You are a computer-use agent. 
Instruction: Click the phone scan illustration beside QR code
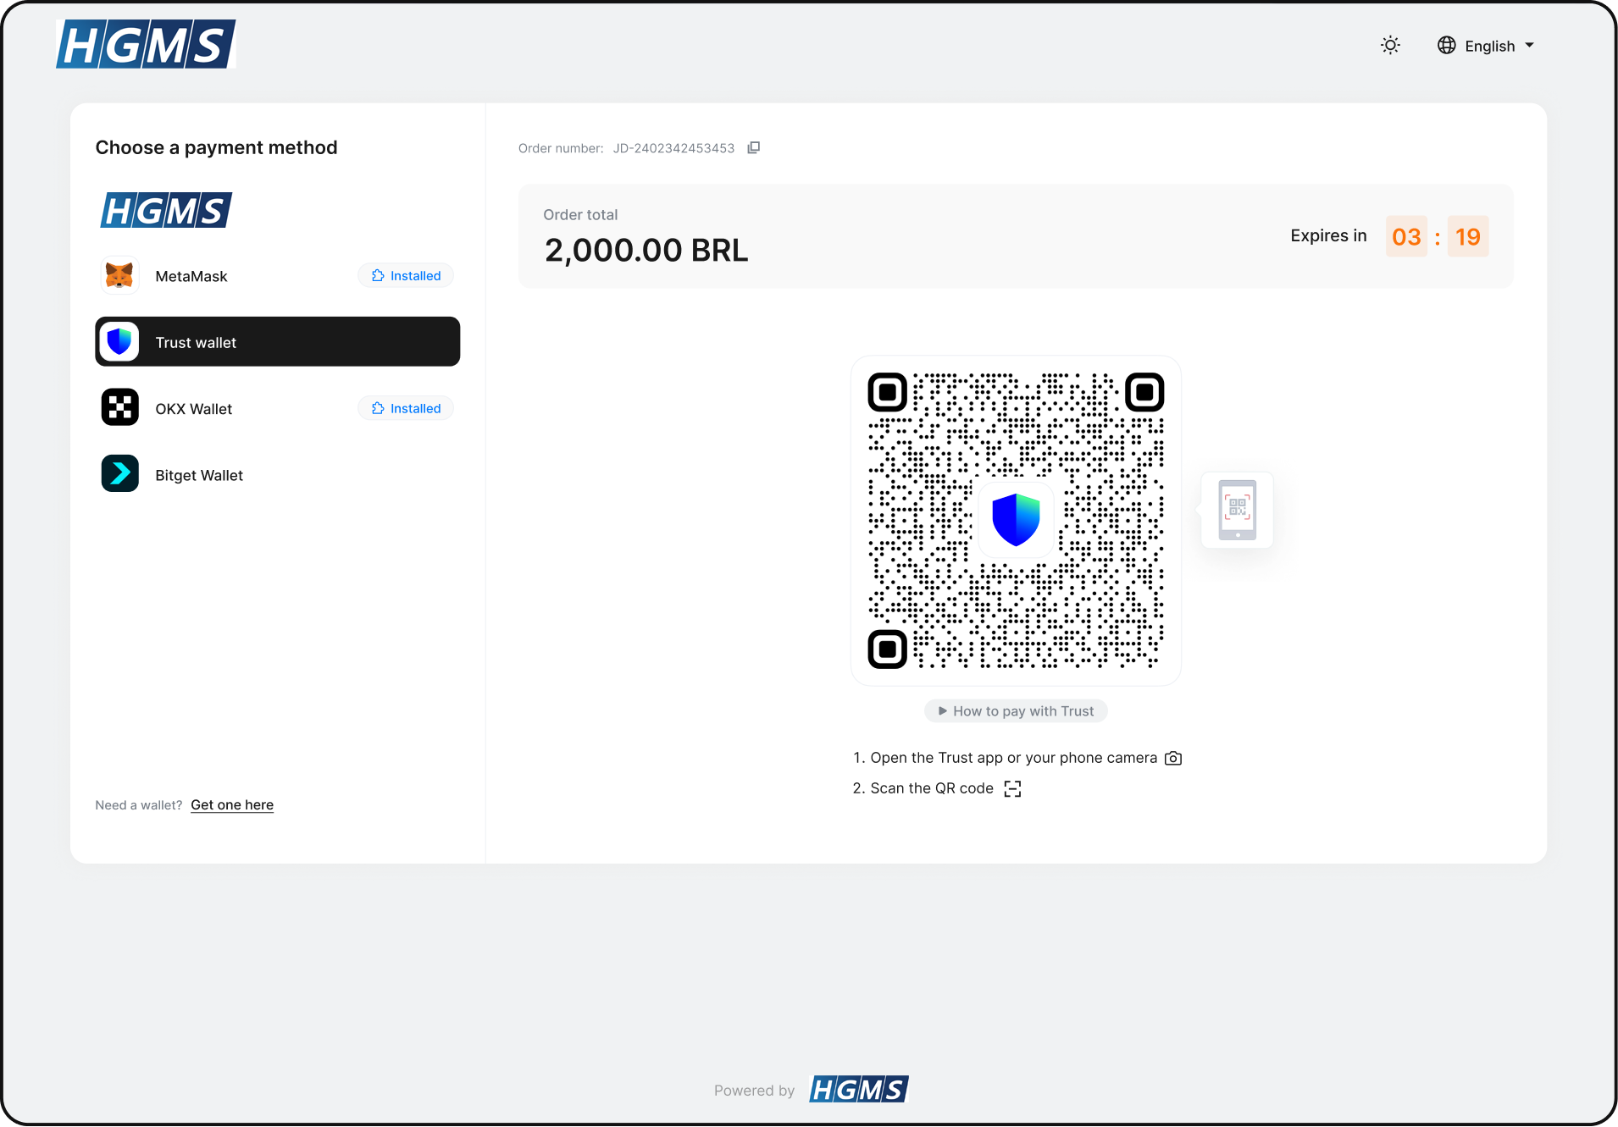tap(1237, 510)
